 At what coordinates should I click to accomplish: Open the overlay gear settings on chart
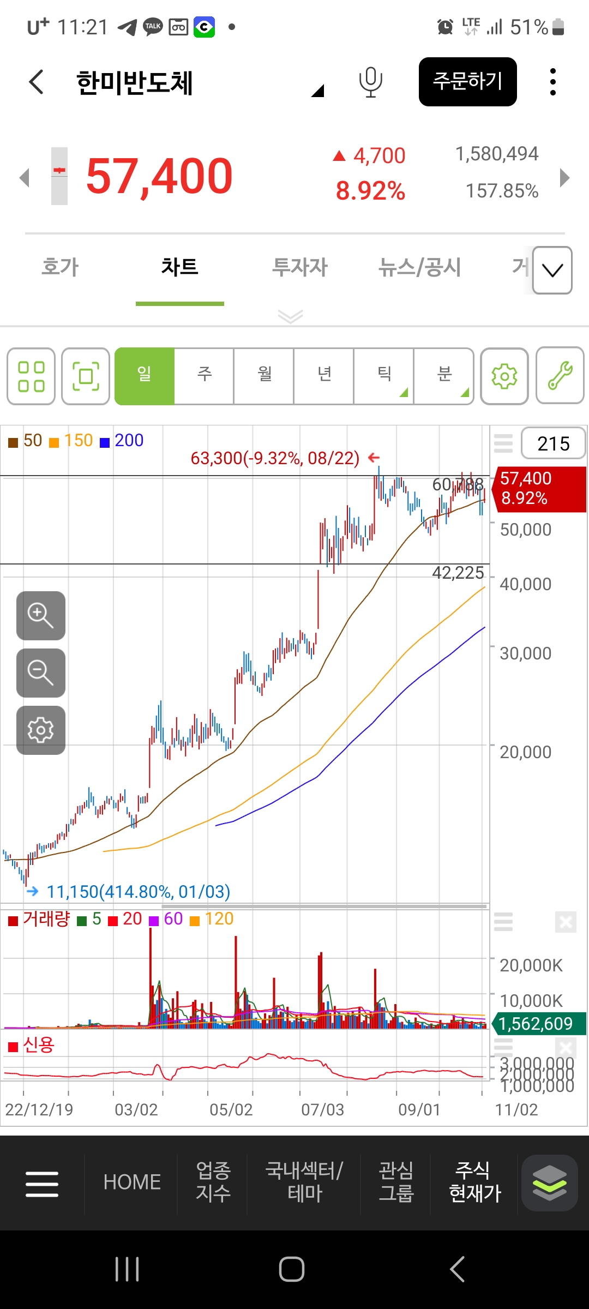pos(41,730)
